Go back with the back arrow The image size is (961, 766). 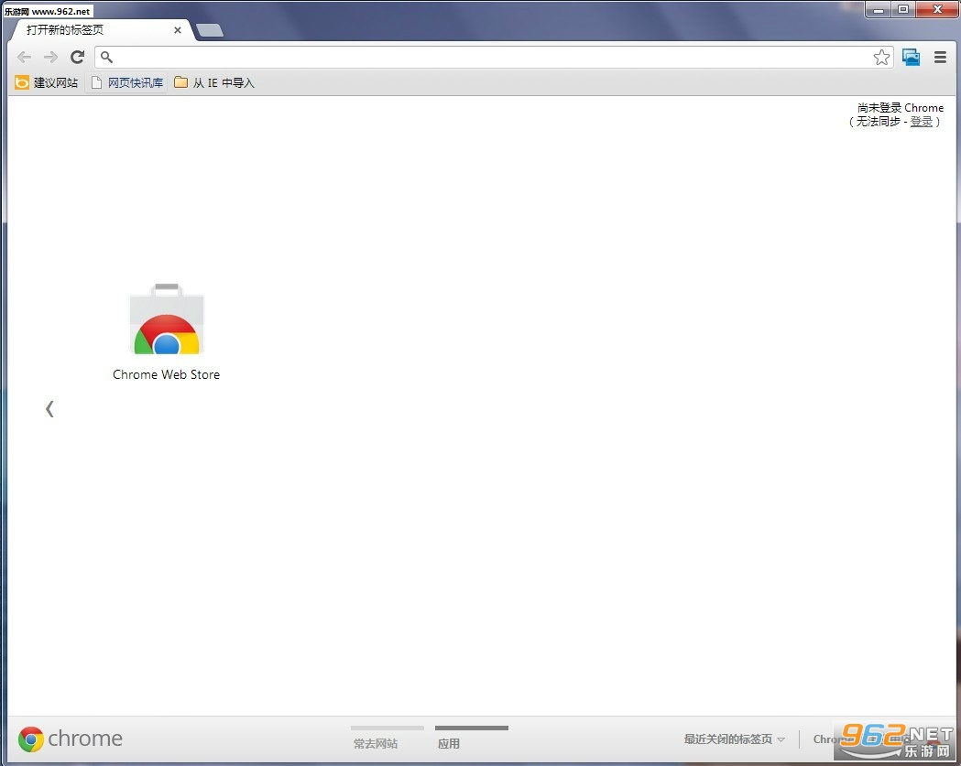coord(25,57)
